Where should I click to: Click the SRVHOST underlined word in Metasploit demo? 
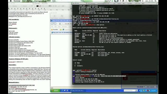point(14,87)
